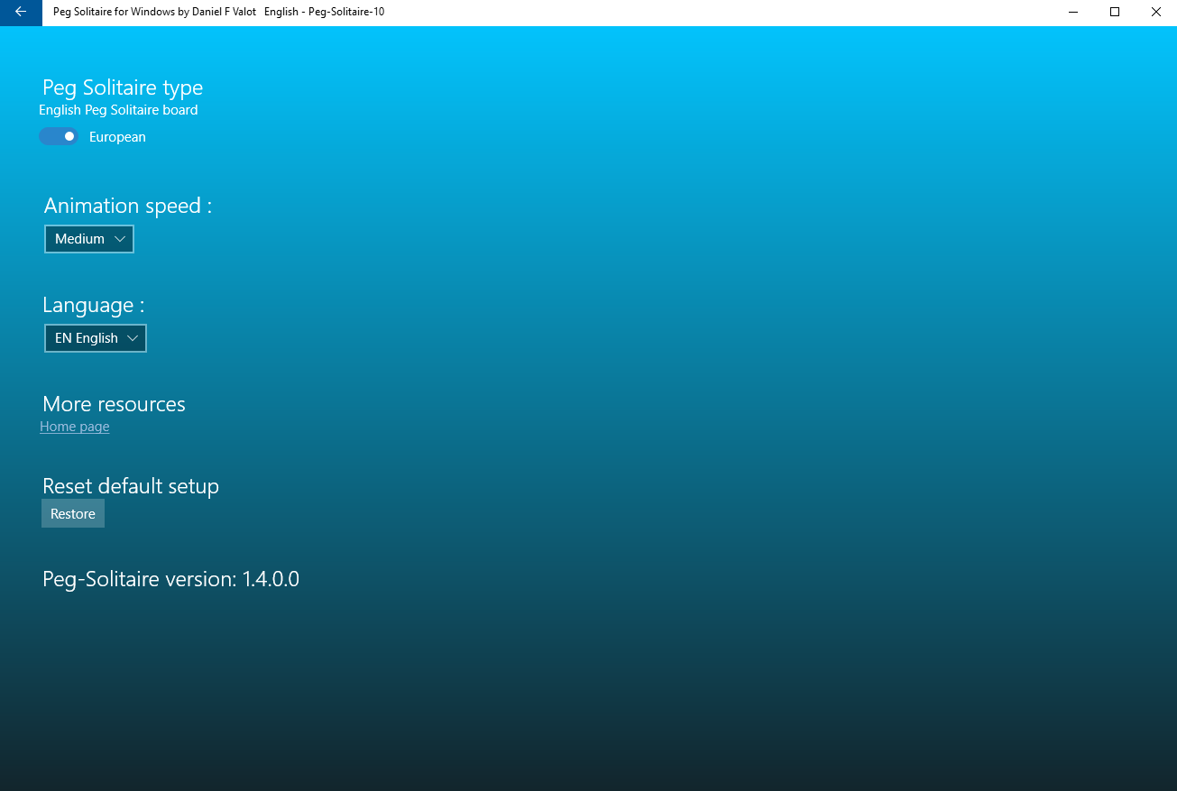This screenshot has height=791, width=1177.
Task: Click the English Peg Solitaire board text
Action: (118, 110)
